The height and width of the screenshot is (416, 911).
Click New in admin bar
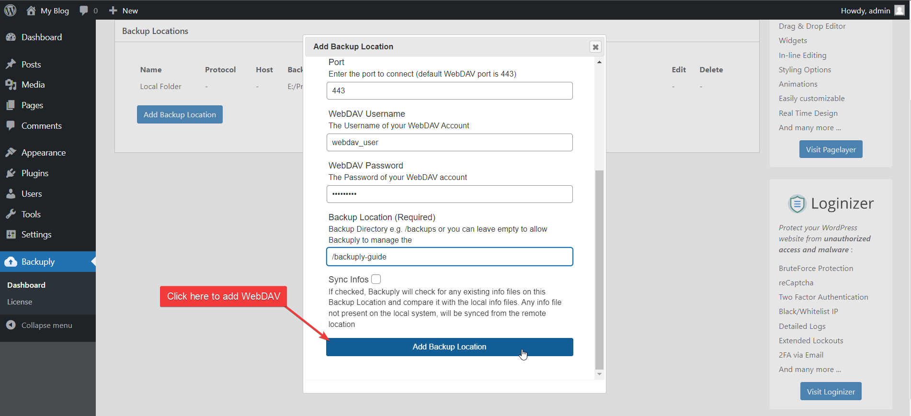pyautogui.click(x=130, y=11)
